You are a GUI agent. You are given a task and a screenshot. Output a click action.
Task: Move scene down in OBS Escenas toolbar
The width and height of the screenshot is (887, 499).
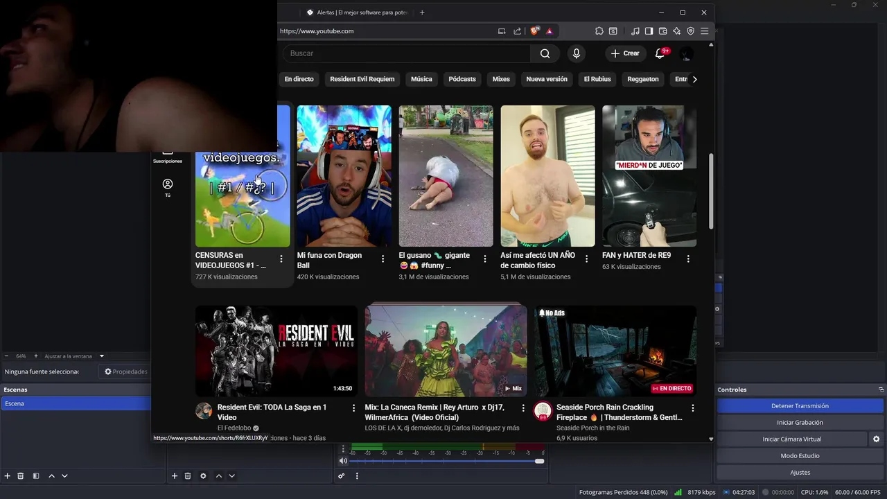click(x=64, y=476)
